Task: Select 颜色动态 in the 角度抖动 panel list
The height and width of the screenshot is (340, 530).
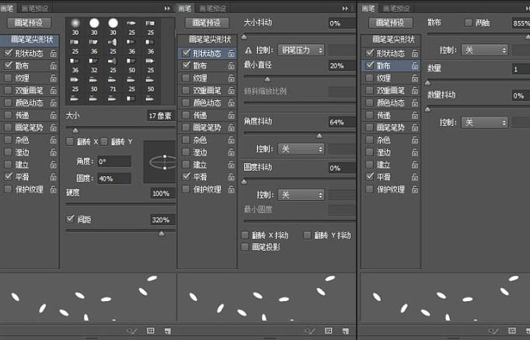Action: coord(207,102)
